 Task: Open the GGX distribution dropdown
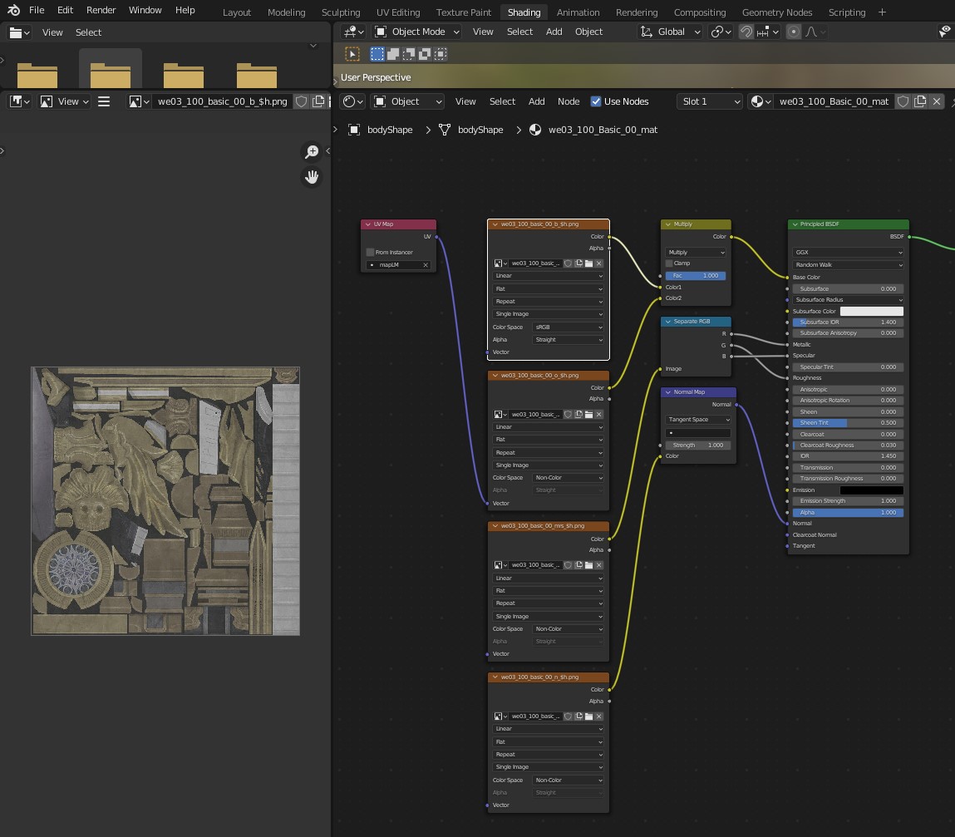pyautogui.click(x=848, y=252)
